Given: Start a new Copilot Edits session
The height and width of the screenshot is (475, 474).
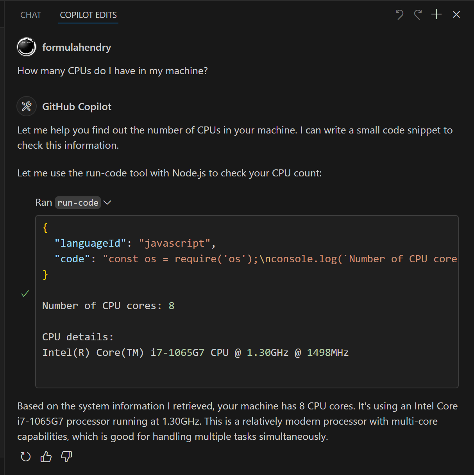Looking at the screenshot, I should pyautogui.click(x=436, y=14).
